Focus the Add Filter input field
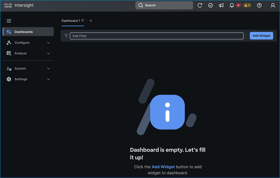 [x=156, y=36]
